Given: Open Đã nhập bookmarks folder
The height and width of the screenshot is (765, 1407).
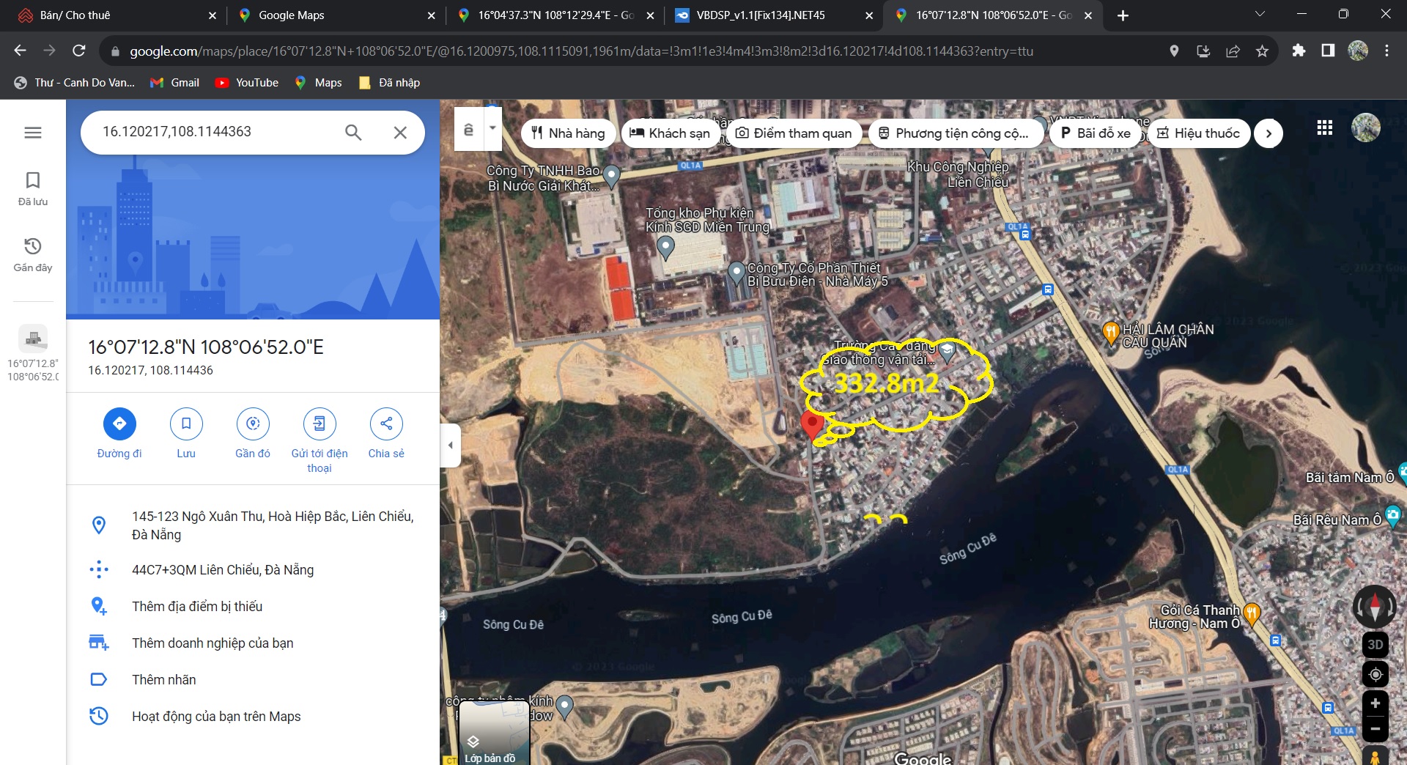Looking at the screenshot, I should coord(389,83).
